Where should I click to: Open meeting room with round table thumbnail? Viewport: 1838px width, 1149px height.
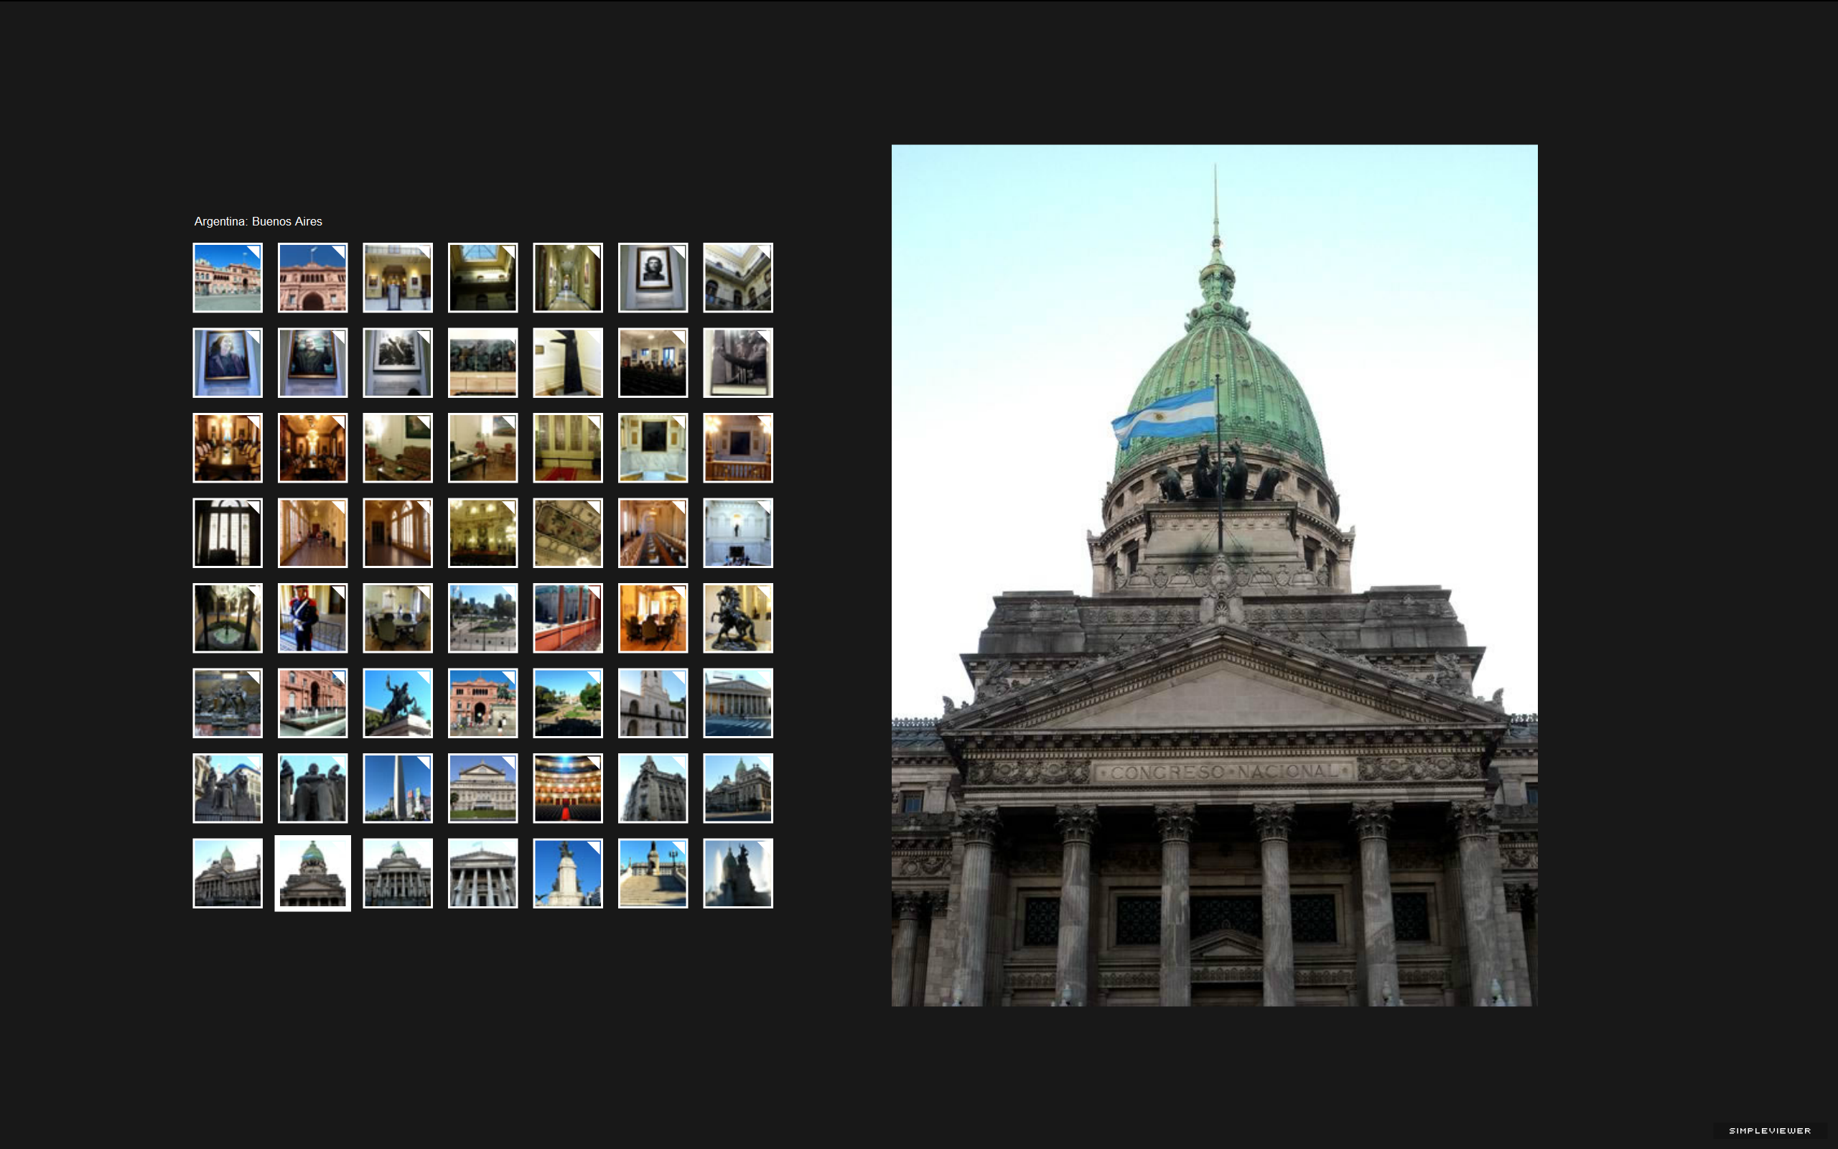(398, 618)
